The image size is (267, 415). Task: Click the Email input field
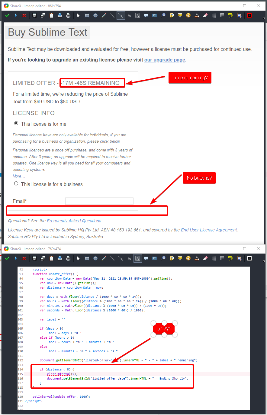(99, 201)
